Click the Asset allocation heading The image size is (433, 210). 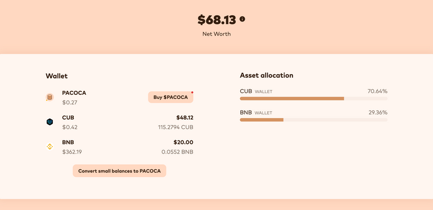267,76
